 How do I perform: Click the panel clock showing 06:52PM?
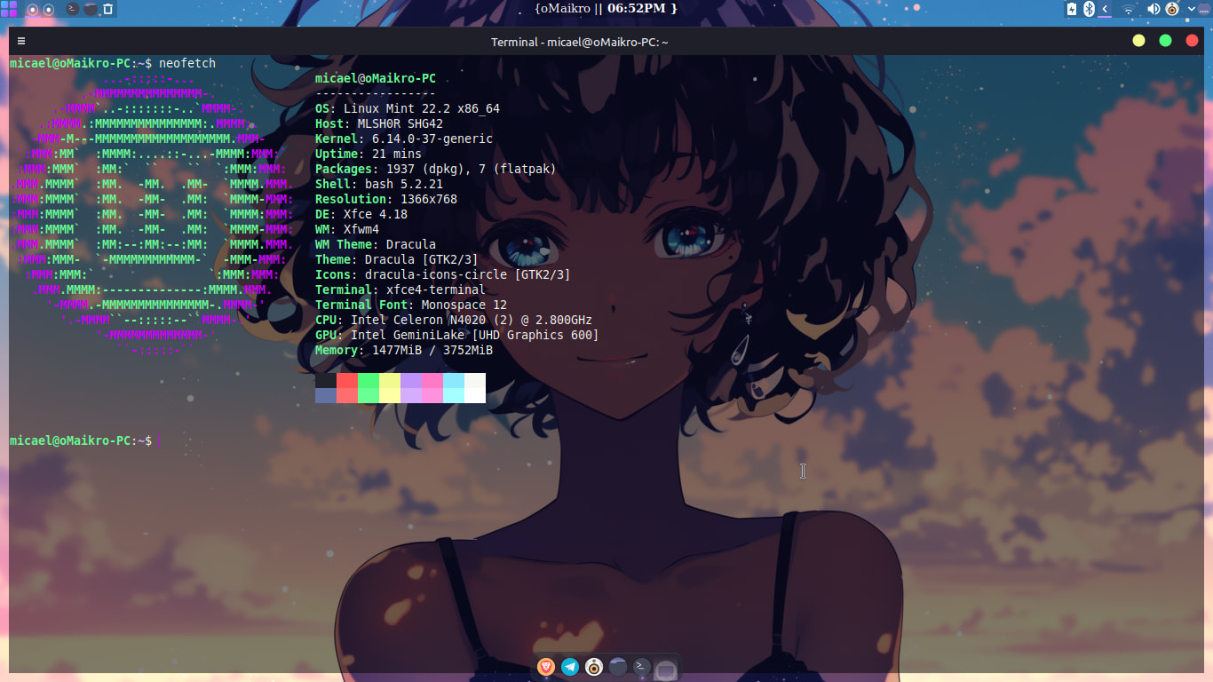[x=606, y=8]
